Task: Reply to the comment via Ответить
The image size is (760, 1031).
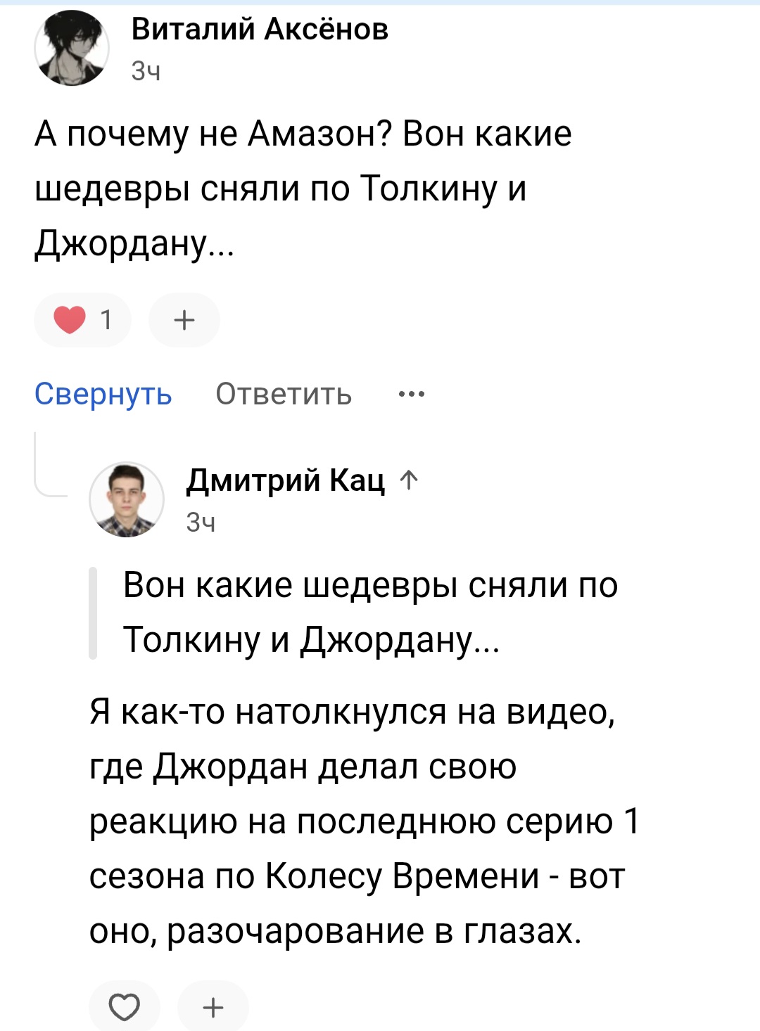Action: (x=284, y=394)
